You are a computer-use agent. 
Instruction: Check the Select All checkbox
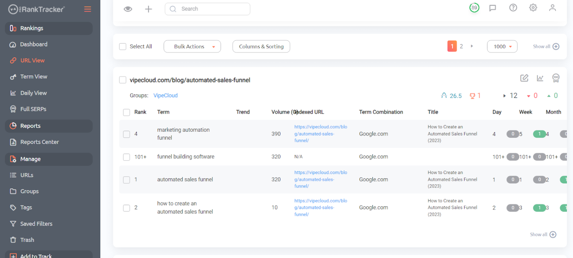click(x=123, y=46)
